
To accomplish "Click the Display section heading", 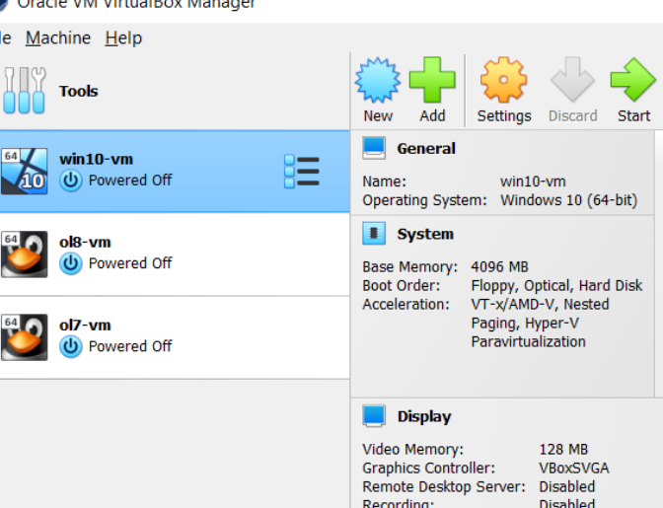I will (x=424, y=416).
